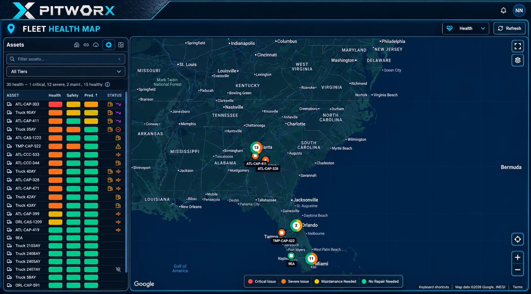
Task: Open the map Terms link
Action: pos(517,287)
